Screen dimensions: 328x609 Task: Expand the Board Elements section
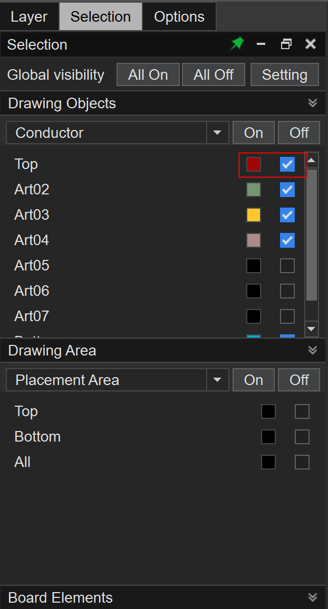313,597
